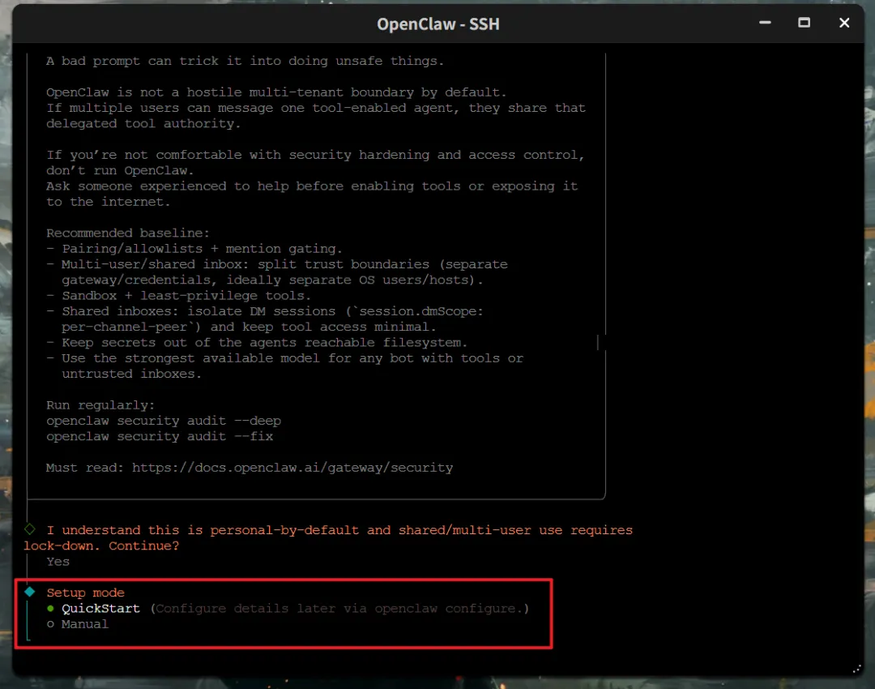Click the 'openclaw security audit --deep' command text
Screen dimensions: 875x689
[164, 421]
